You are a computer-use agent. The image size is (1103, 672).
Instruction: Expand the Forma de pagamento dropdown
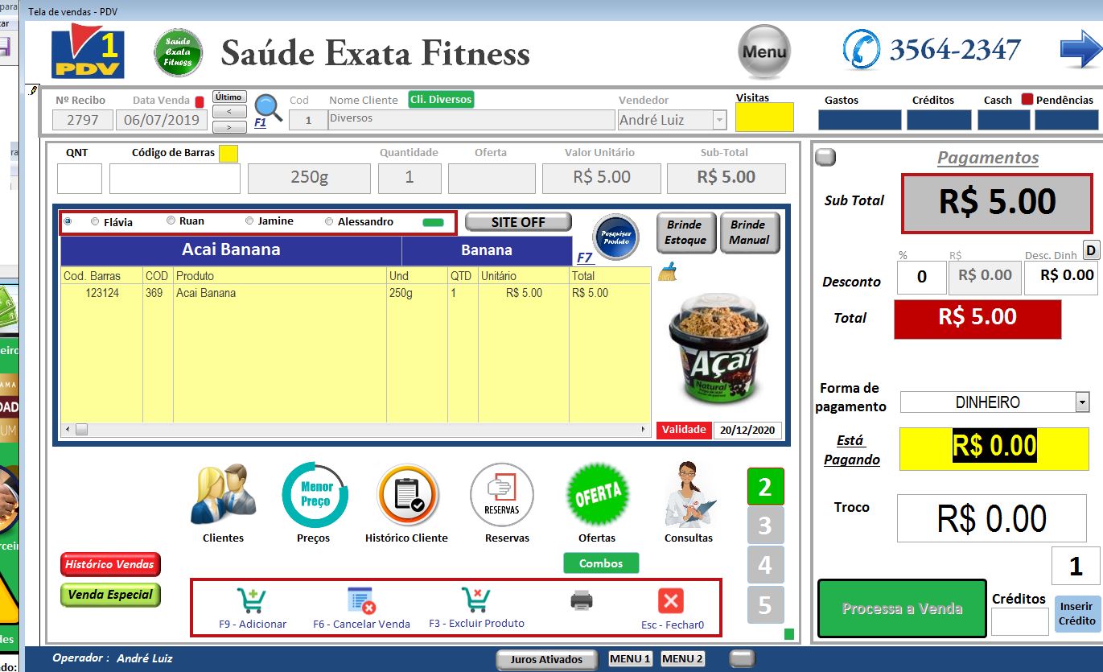1080,402
